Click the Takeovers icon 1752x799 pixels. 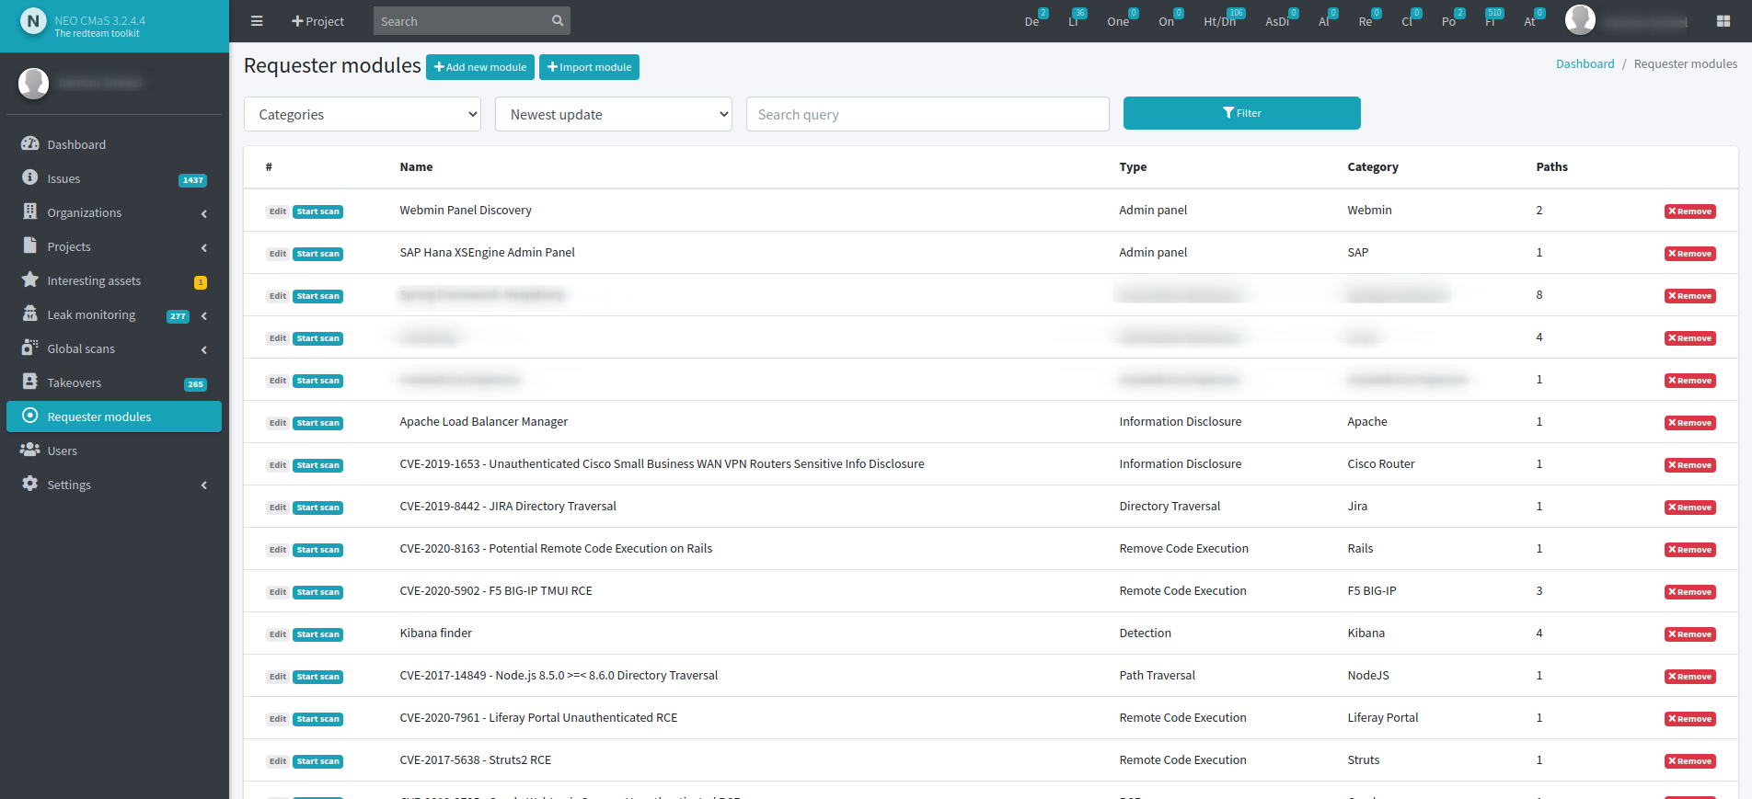pyautogui.click(x=30, y=382)
